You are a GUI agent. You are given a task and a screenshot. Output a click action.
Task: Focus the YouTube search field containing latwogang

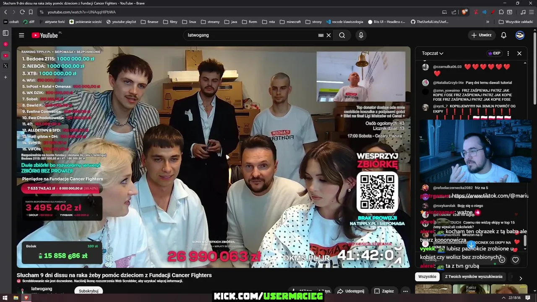tap(250, 35)
